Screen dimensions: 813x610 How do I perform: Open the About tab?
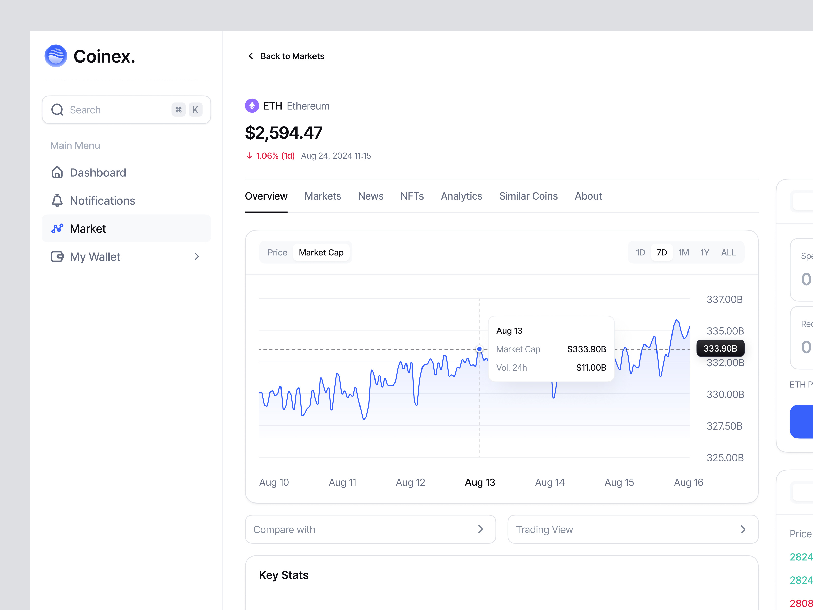[588, 196]
